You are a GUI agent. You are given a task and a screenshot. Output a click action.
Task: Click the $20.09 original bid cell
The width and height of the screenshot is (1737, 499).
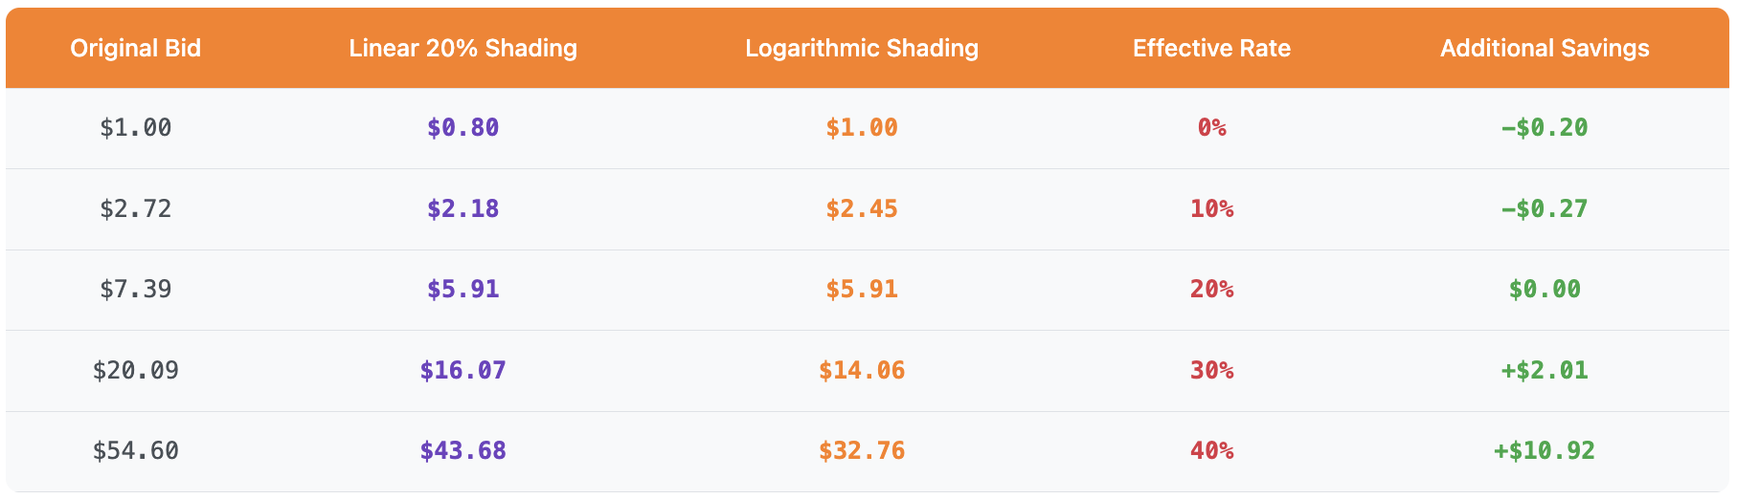[x=135, y=370]
